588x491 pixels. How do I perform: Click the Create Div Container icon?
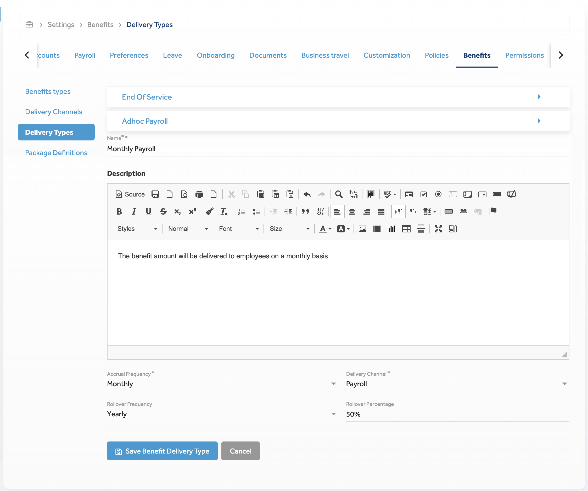(x=320, y=212)
